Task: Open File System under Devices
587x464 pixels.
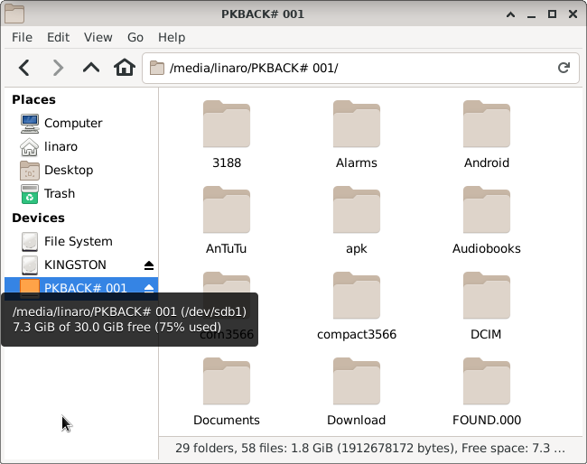Action: (81, 242)
